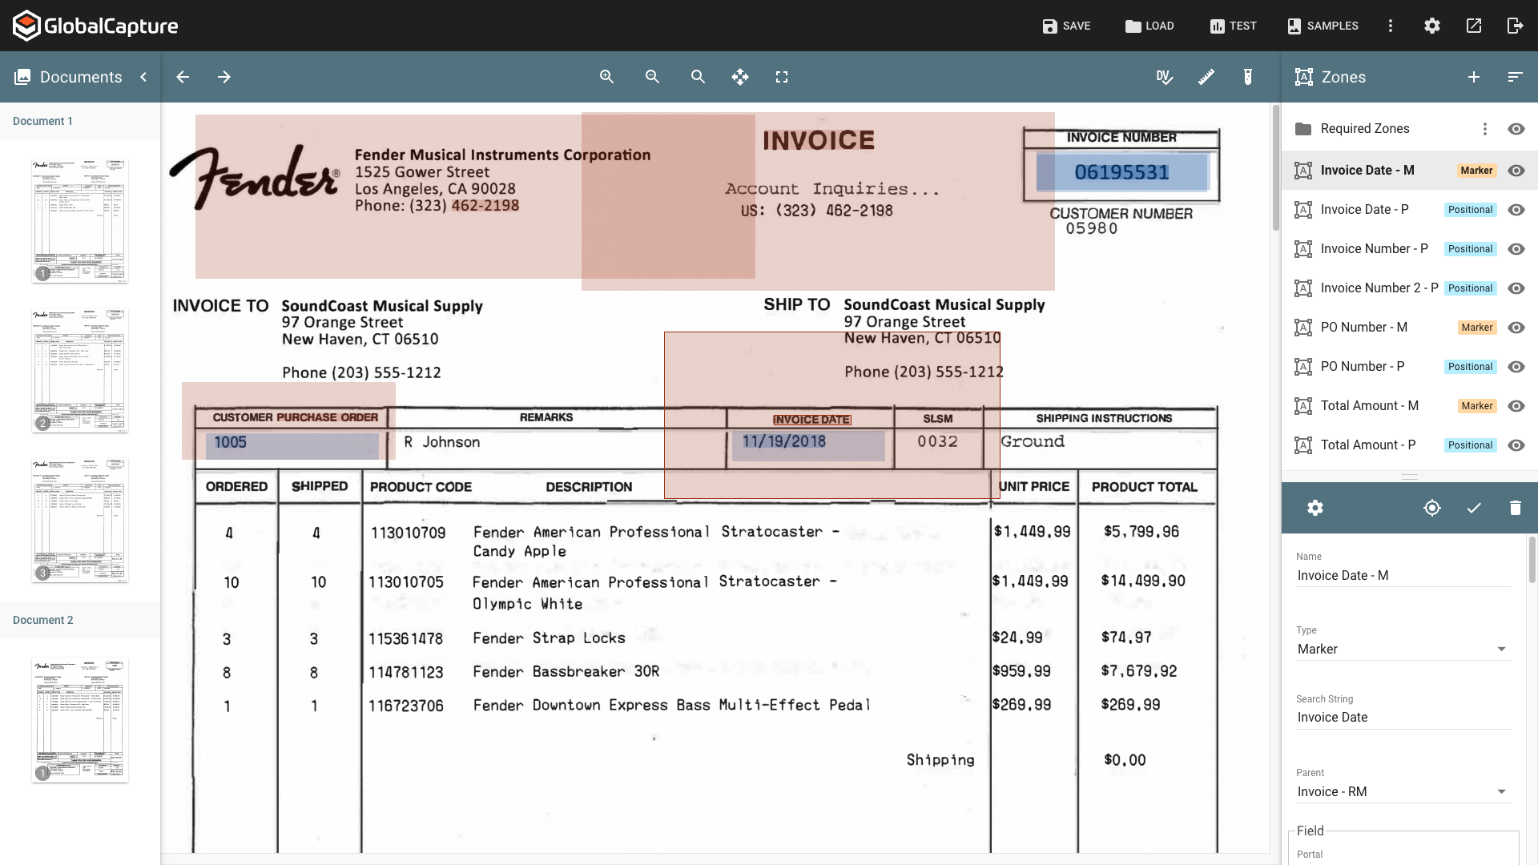Edit the Search String field
1538x865 pixels.
click(1403, 718)
